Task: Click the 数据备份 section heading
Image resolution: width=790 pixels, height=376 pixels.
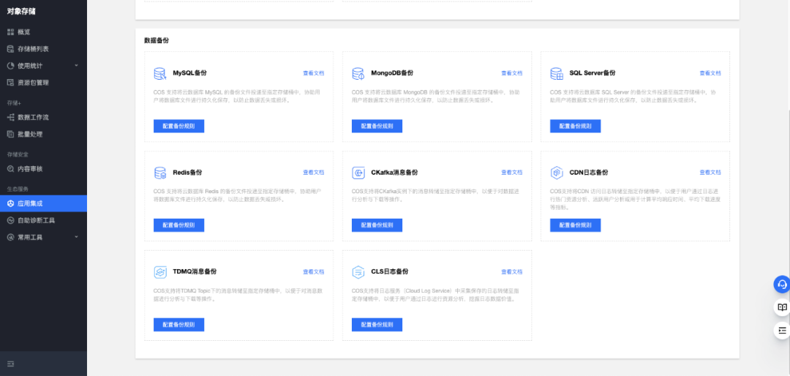Action: [157, 40]
